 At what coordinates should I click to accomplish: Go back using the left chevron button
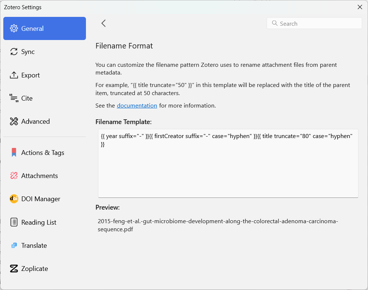(104, 23)
